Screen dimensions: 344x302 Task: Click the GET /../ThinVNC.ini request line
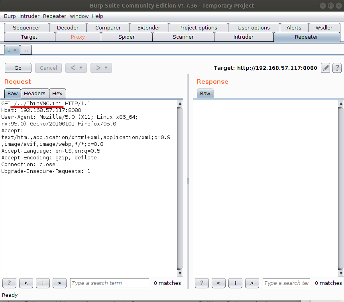coord(46,103)
